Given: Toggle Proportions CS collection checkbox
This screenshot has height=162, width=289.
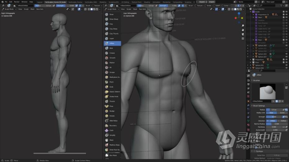Looking at the screenshot, I should (283, 15).
